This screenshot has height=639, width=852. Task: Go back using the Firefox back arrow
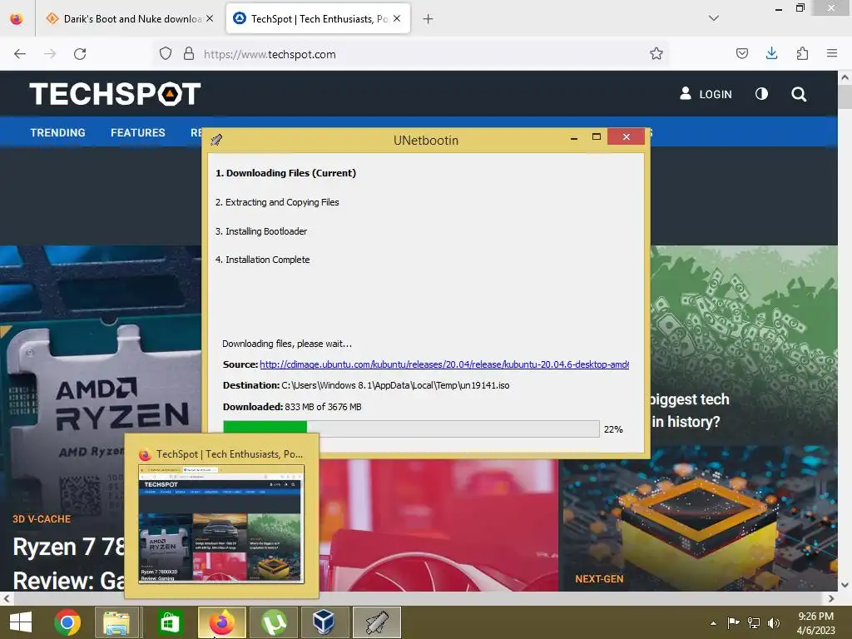coord(20,54)
